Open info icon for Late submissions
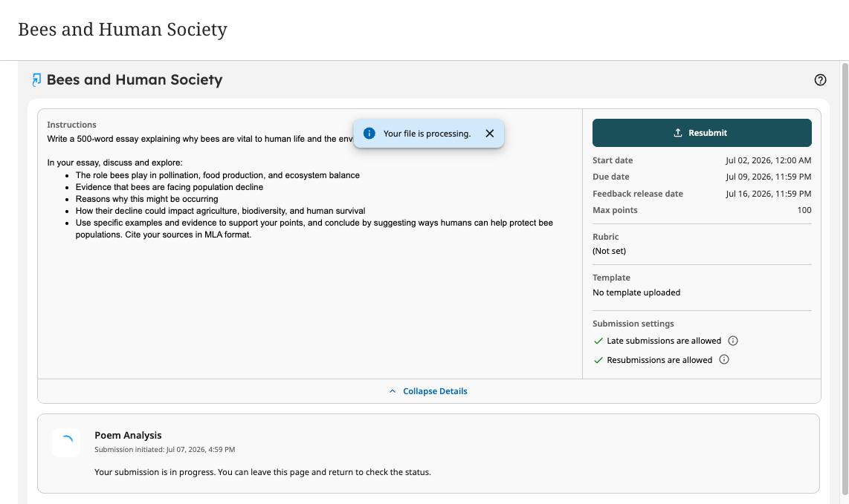Image resolution: width=849 pixels, height=504 pixels. pyautogui.click(x=732, y=341)
